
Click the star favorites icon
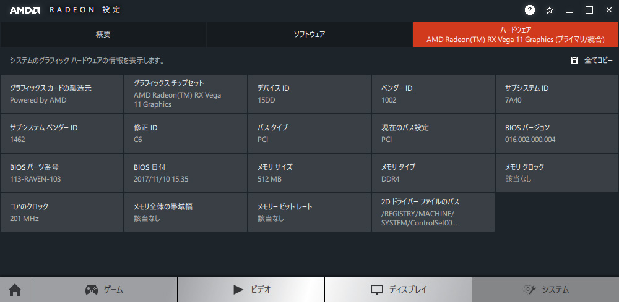[x=550, y=10]
